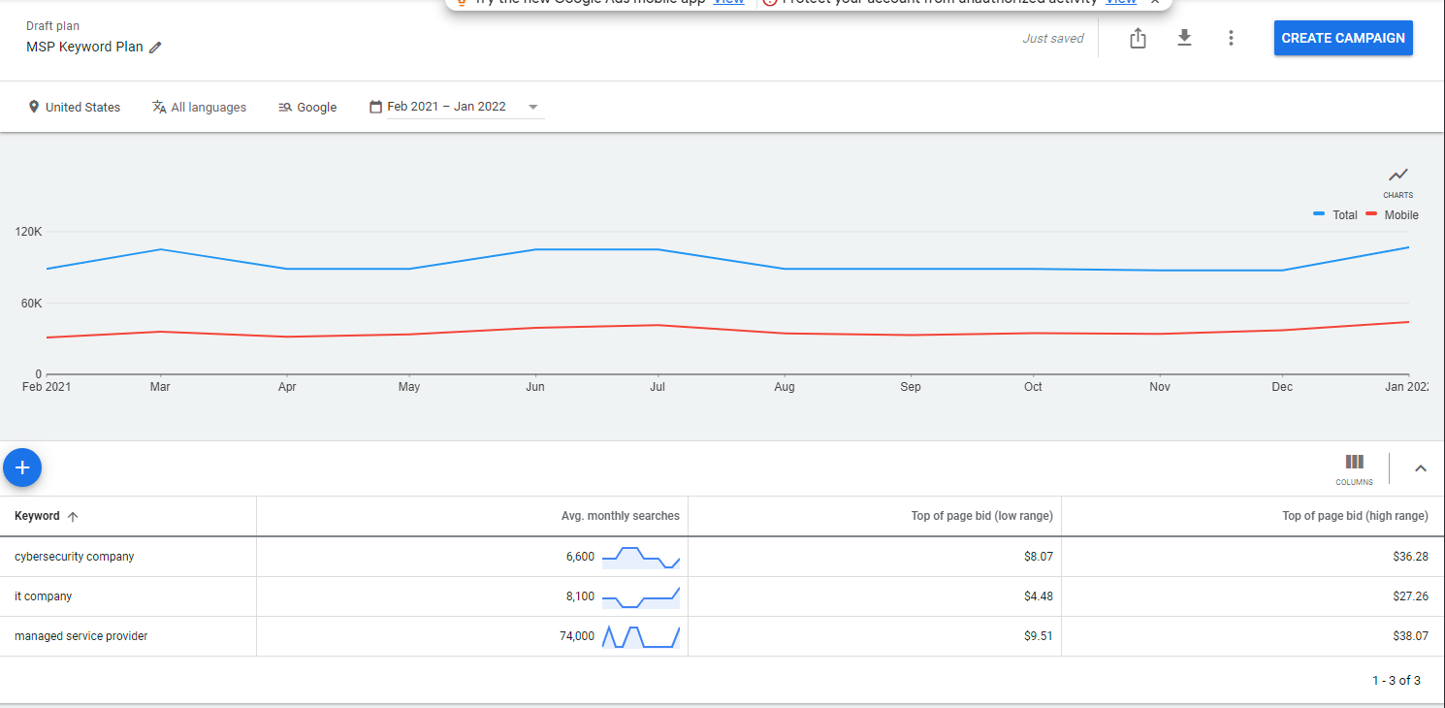Click the pencil to rename MSP Keyword Plan
The image size is (1445, 708).
[x=157, y=47]
